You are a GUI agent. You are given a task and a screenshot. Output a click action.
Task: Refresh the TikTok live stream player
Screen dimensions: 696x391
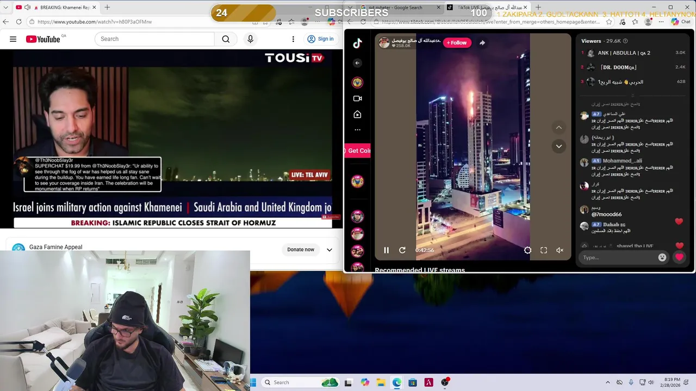click(402, 250)
